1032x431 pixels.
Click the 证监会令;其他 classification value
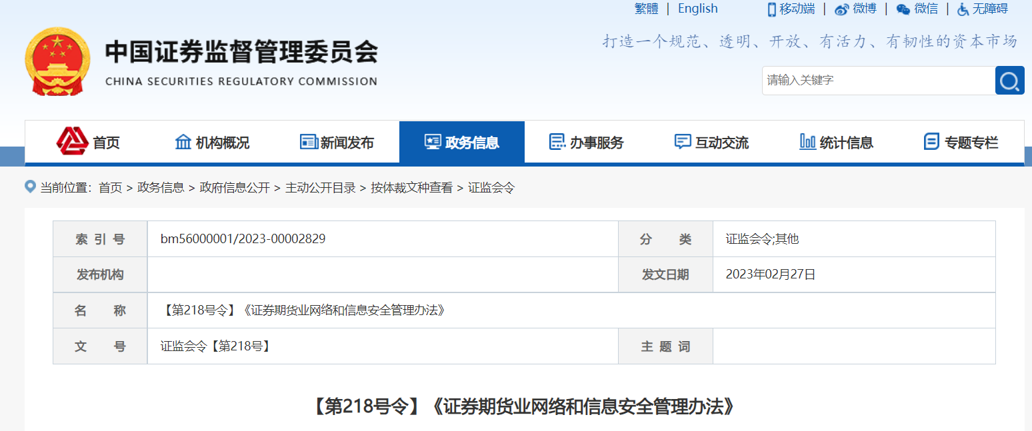click(x=762, y=239)
